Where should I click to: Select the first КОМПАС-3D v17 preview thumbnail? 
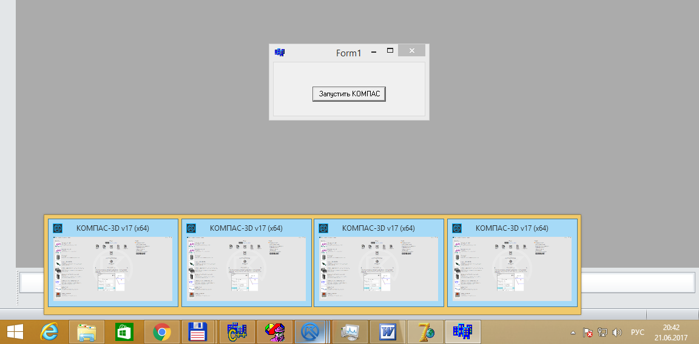click(x=113, y=263)
